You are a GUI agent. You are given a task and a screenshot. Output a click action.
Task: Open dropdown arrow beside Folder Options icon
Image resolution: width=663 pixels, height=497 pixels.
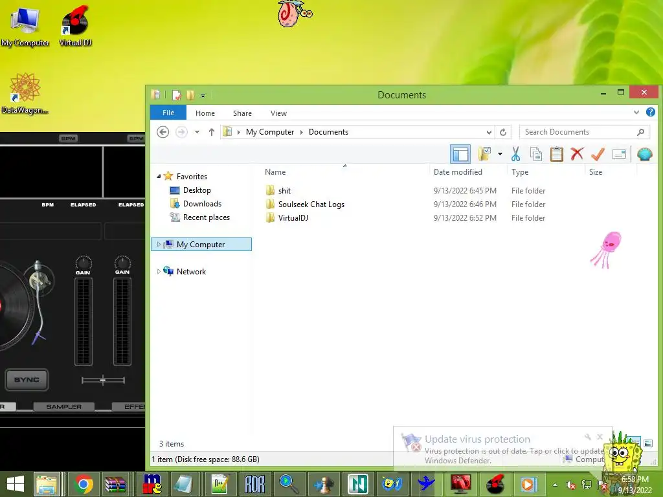(500, 154)
